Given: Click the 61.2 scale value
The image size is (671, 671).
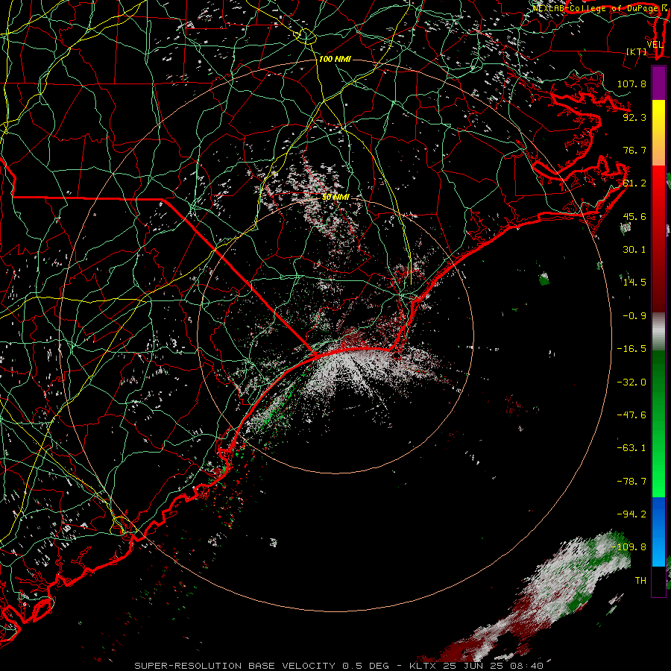Looking at the screenshot, I should coord(634,183).
